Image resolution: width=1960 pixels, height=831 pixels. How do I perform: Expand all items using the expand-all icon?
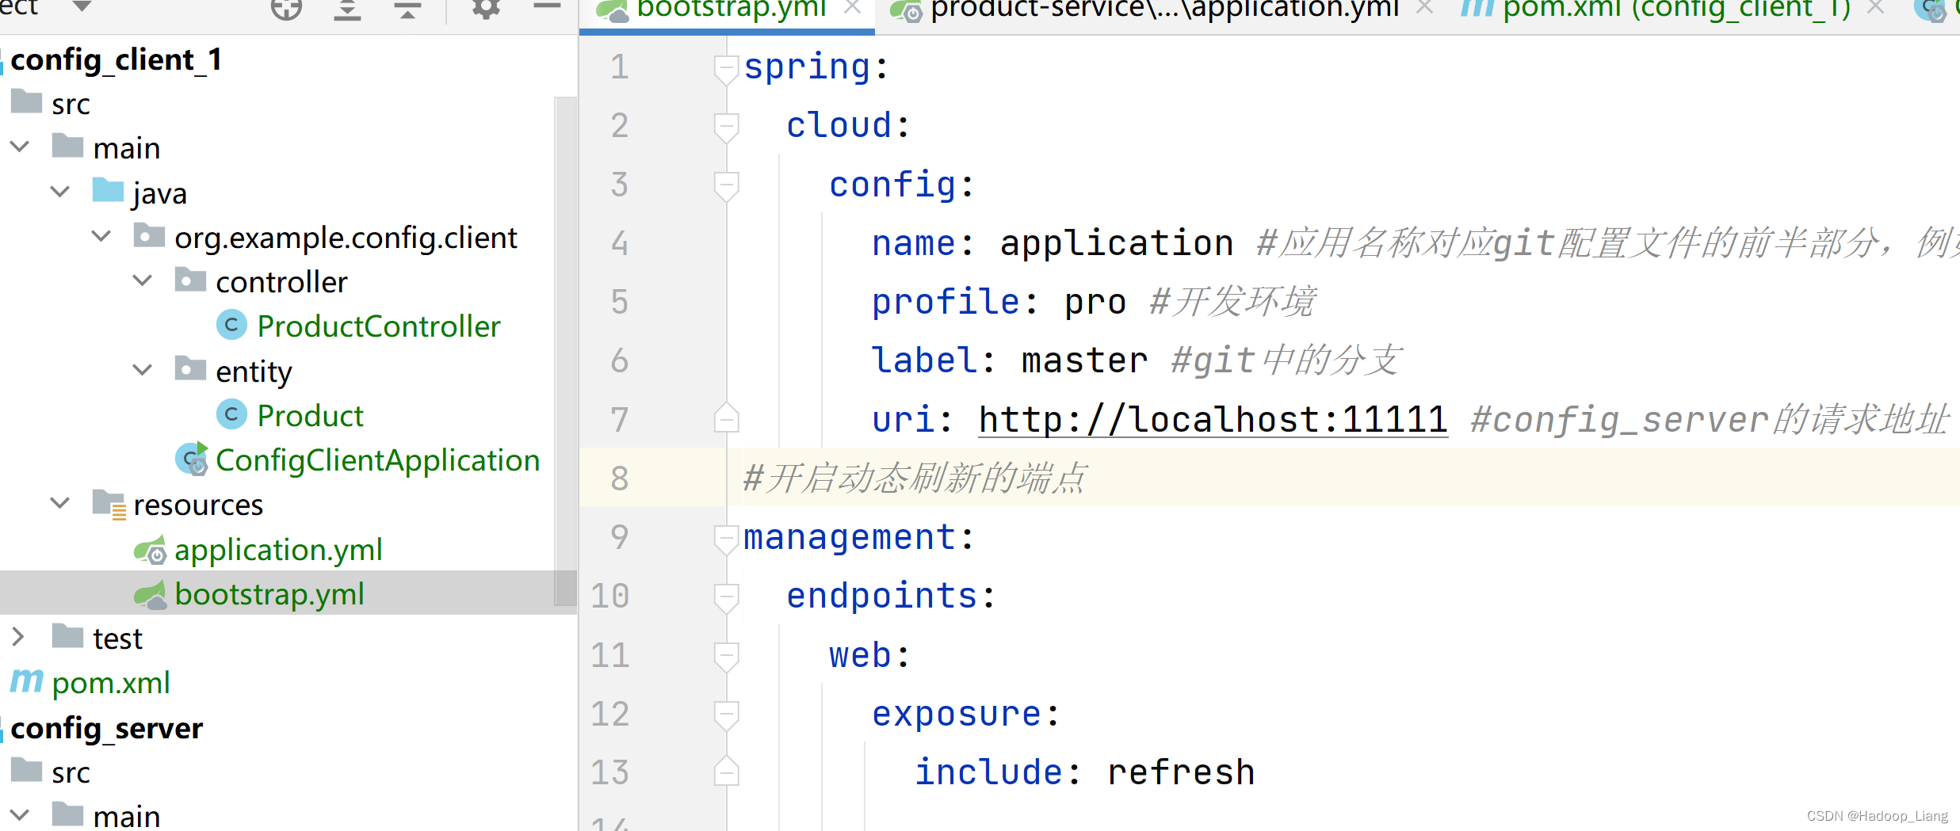coord(347,10)
